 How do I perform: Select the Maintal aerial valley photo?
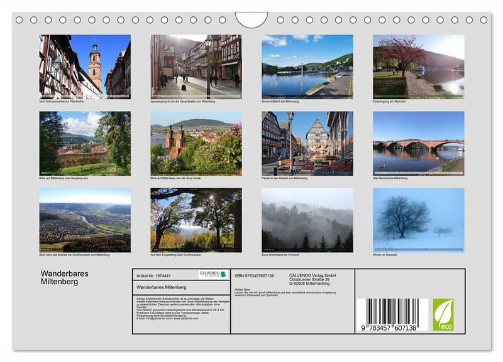85,220
